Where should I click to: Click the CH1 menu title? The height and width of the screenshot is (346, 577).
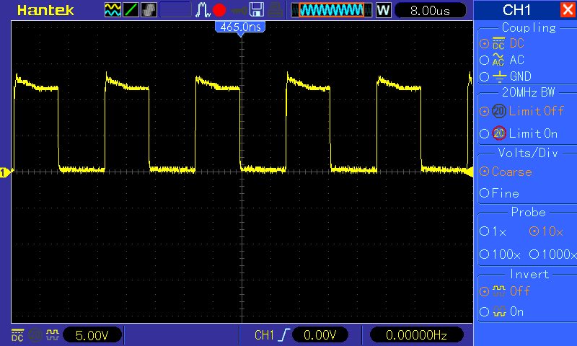point(516,10)
